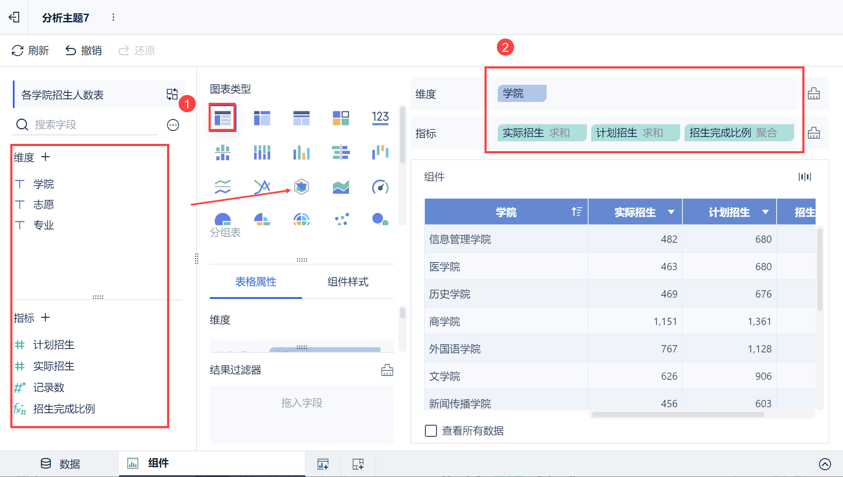Viewport: 843px width, 477px height.
Task: Click the 刷新 refresh button
Action: pos(30,51)
